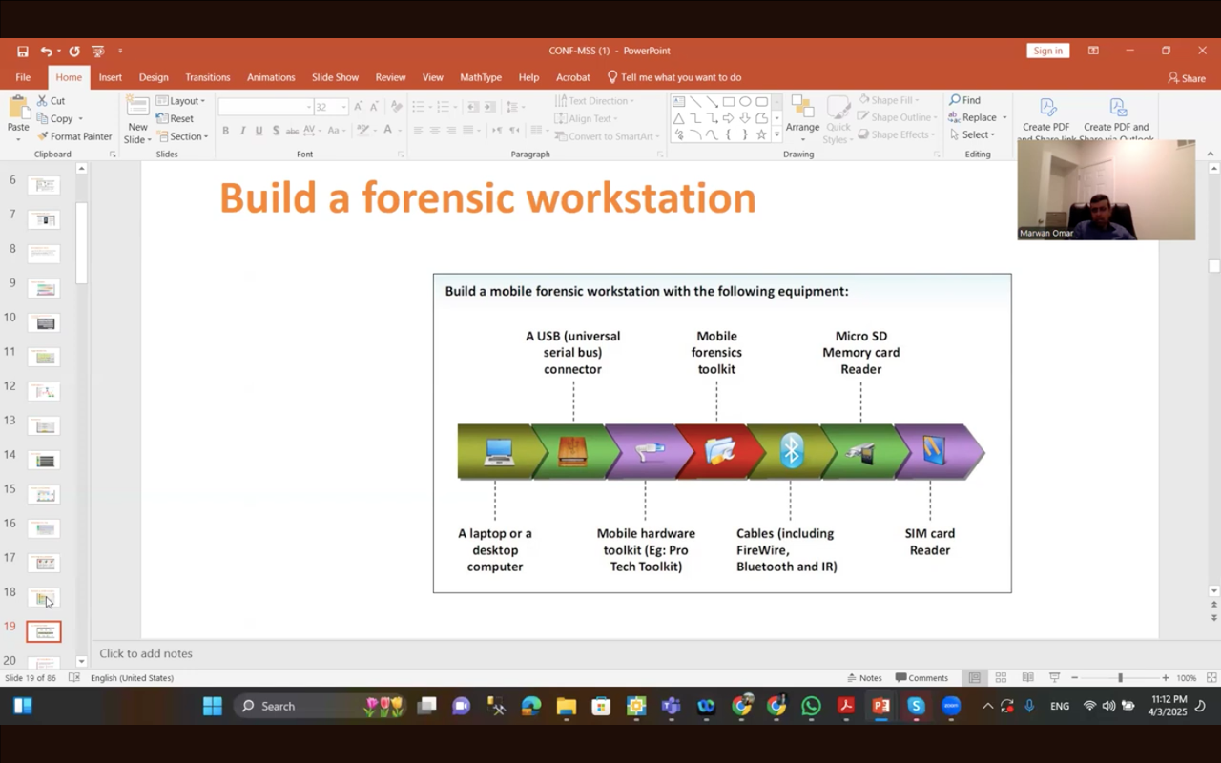This screenshot has height=763, width=1221.
Task: Select slide 14 thumbnail
Action: pyautogui.click(x=45, y=461)
